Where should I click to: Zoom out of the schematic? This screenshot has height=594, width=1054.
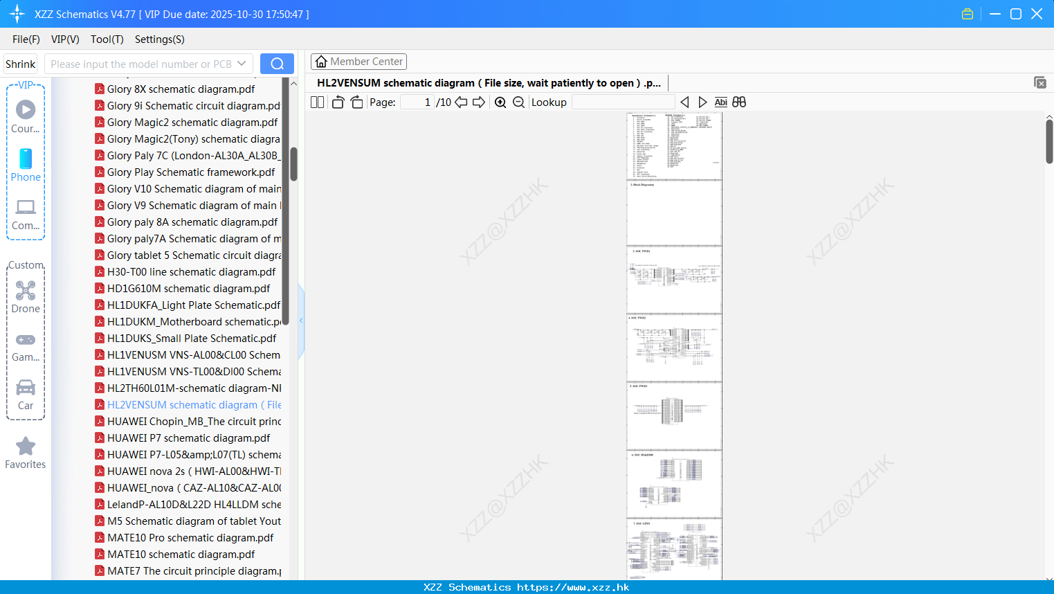(518, 102)
